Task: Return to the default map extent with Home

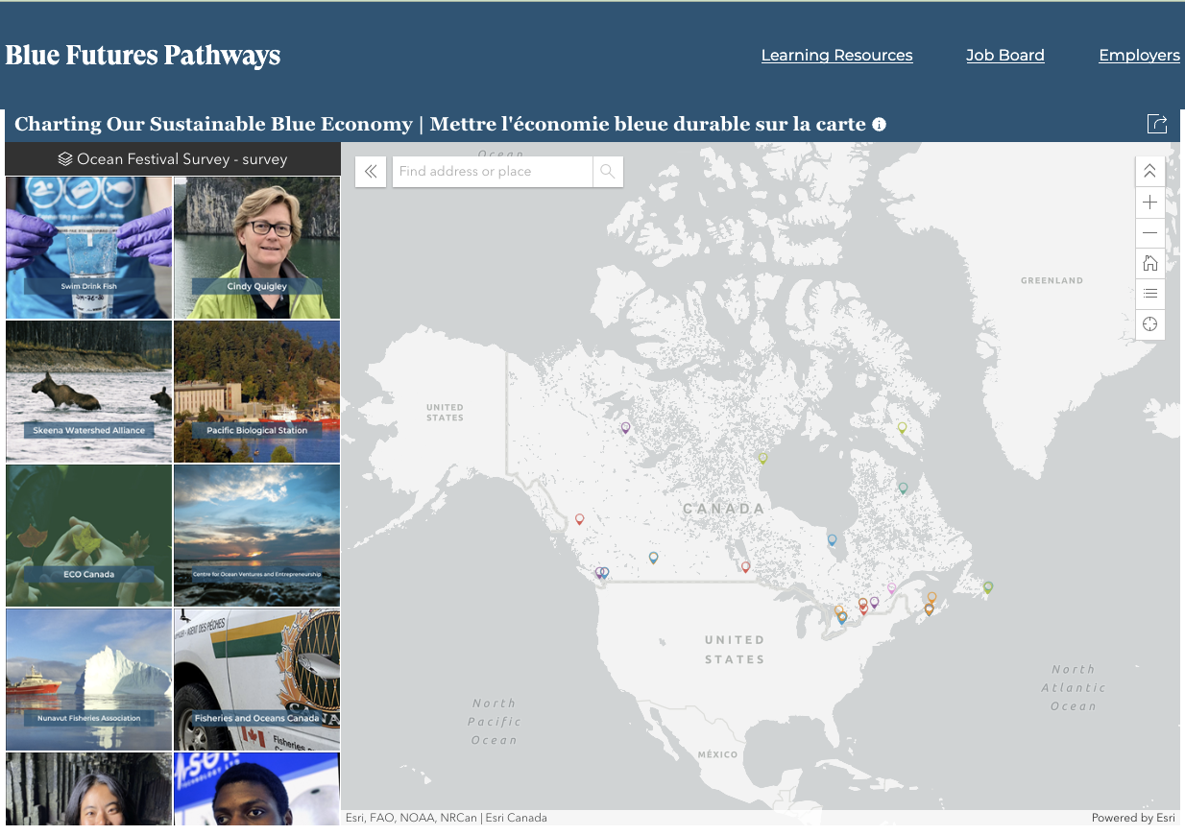Action: tap(1149, 263)
